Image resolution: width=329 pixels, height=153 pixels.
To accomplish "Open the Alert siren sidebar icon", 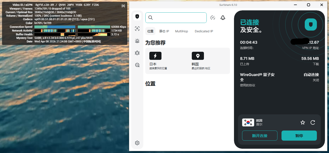I will pyautogui.click(x=137, y=41).
